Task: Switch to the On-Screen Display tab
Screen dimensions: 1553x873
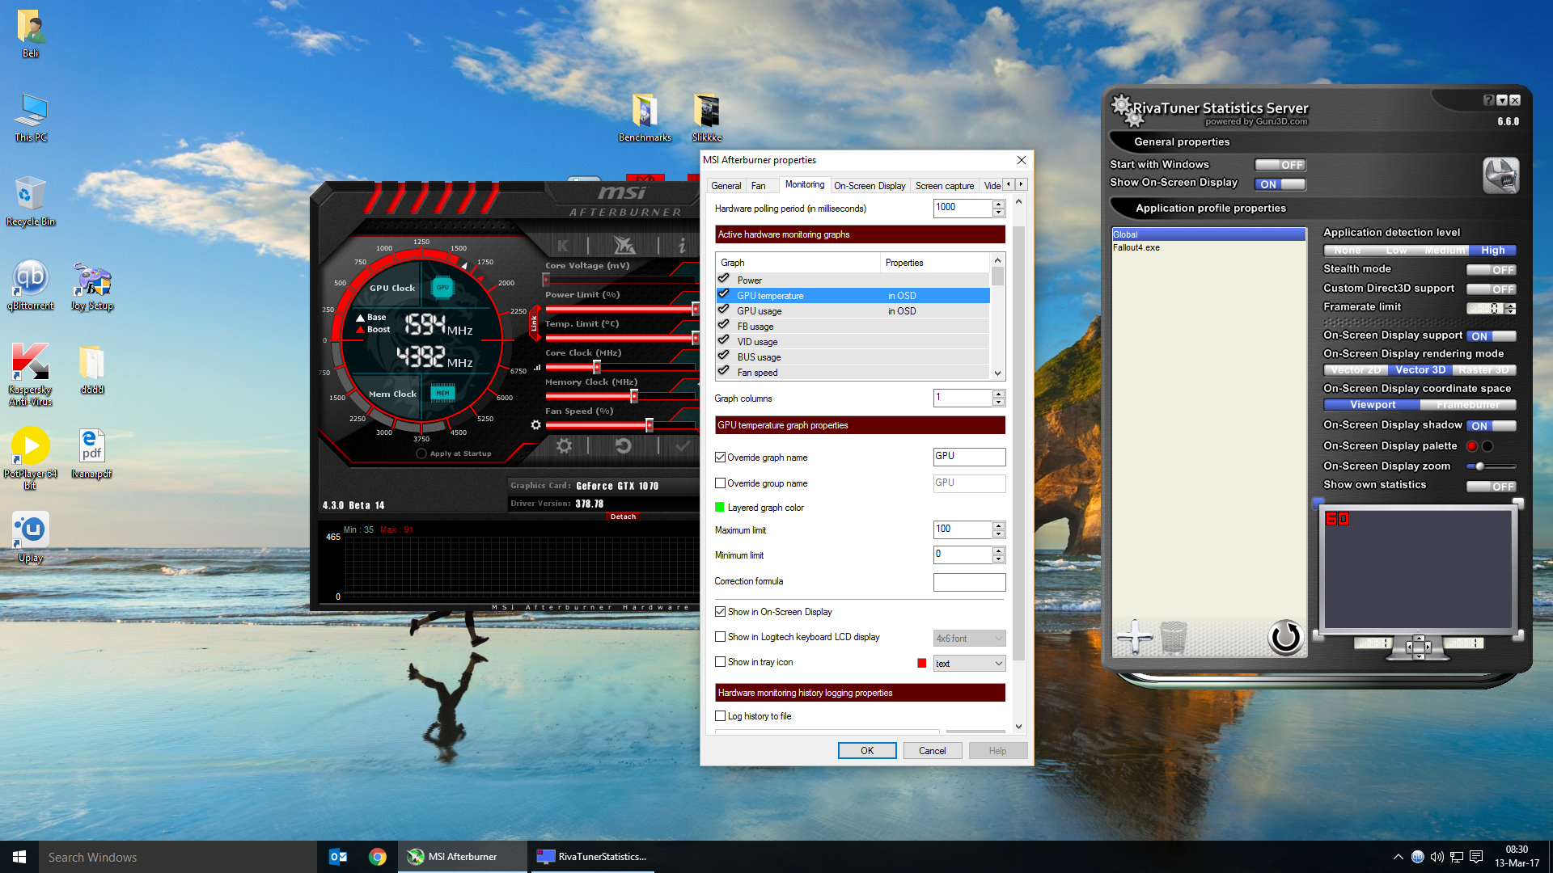Action: click(870, 186)
